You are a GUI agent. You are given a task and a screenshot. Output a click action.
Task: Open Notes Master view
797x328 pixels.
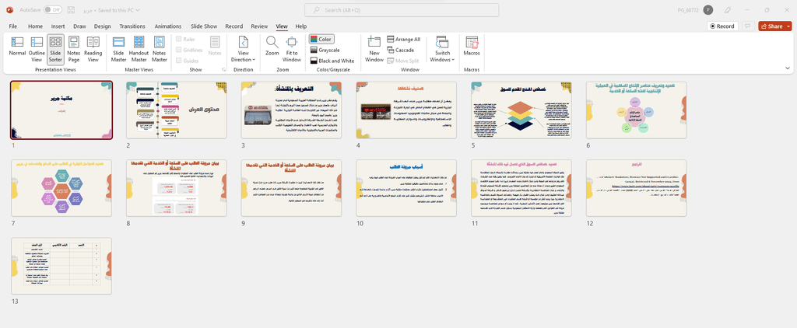coord(160,49)
